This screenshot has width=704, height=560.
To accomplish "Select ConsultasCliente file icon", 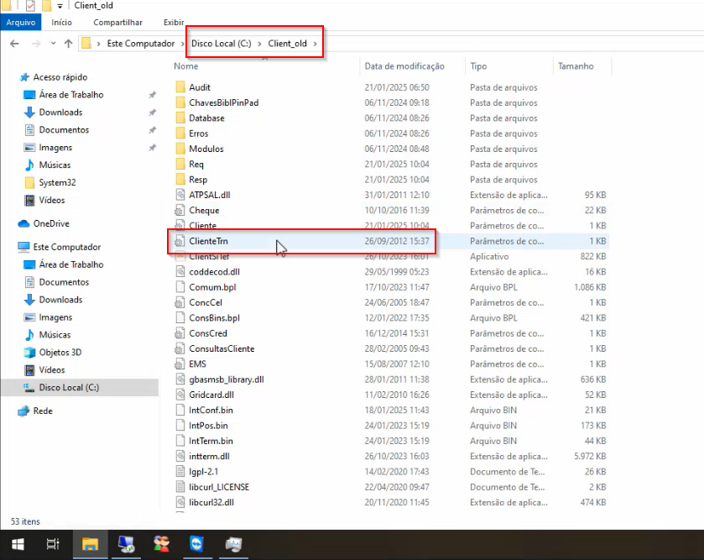I will [180, 348].
